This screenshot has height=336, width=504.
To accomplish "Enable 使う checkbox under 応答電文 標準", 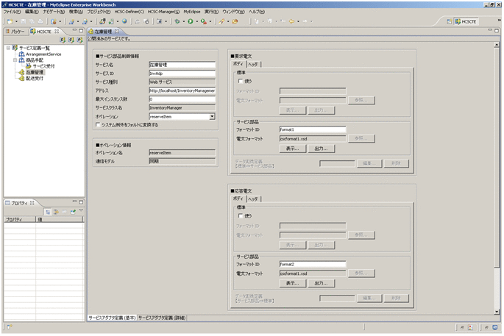I will [241, 215].
